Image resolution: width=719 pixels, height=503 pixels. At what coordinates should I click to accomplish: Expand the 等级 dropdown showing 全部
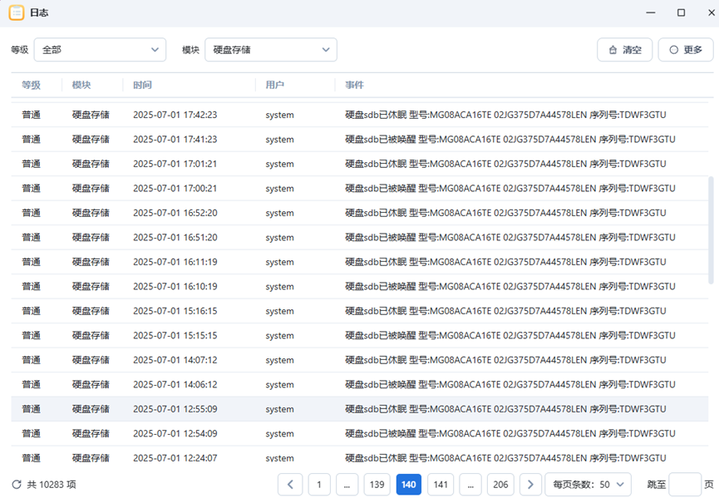tap(100, 50)
